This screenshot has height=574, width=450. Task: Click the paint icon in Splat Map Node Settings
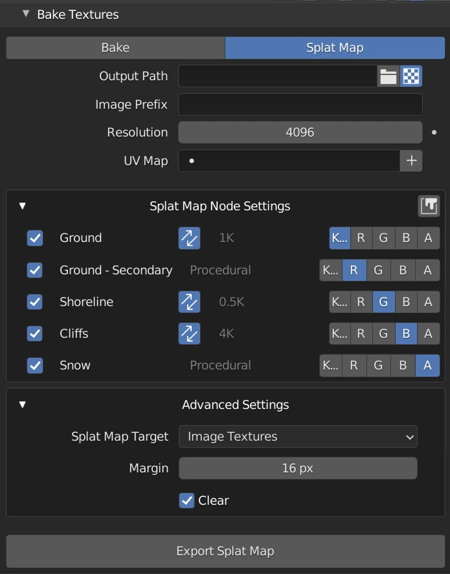coord(429,206)
